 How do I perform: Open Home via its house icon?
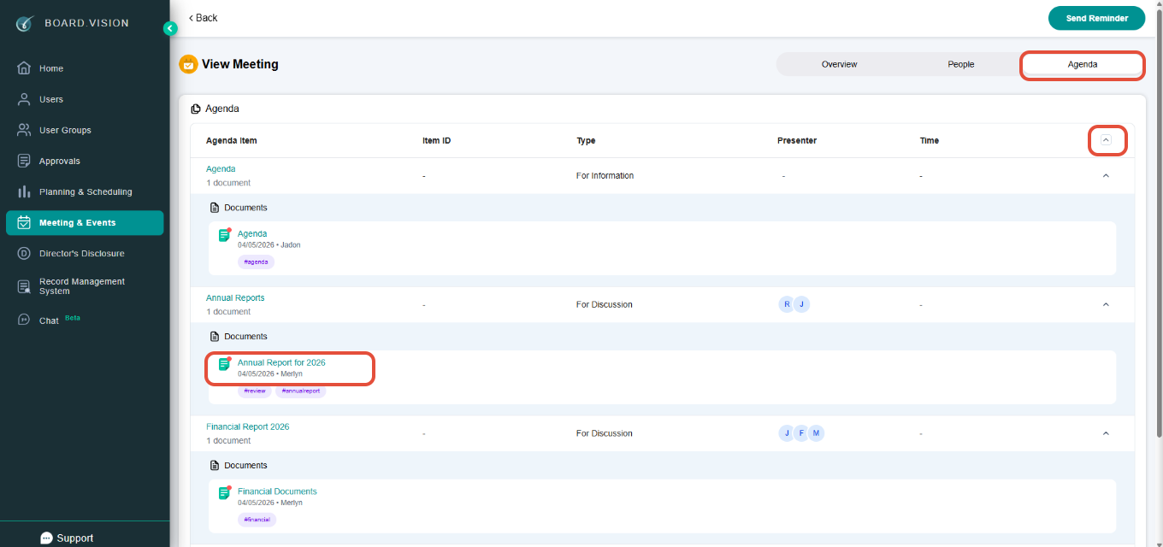(x=24, y=68)
